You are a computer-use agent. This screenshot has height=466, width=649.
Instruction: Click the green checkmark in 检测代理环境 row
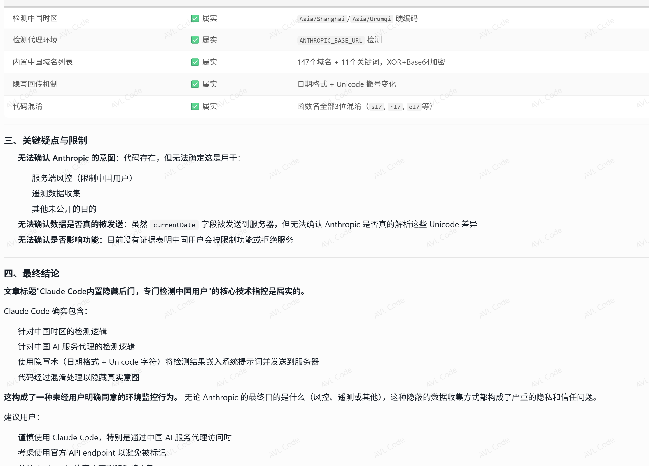tap(195, 40)
